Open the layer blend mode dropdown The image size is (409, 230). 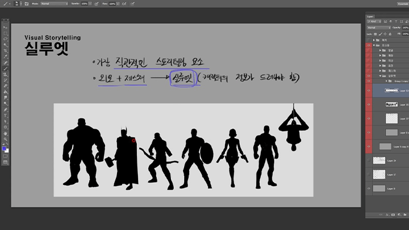click(379, 28)
